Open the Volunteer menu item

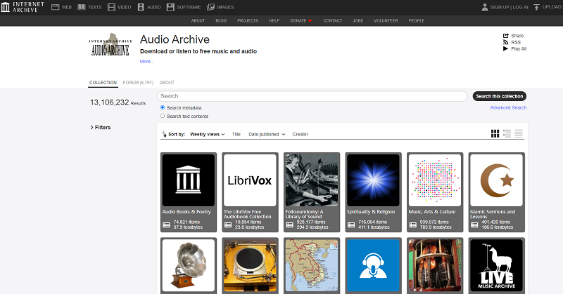tap(386, 21)
